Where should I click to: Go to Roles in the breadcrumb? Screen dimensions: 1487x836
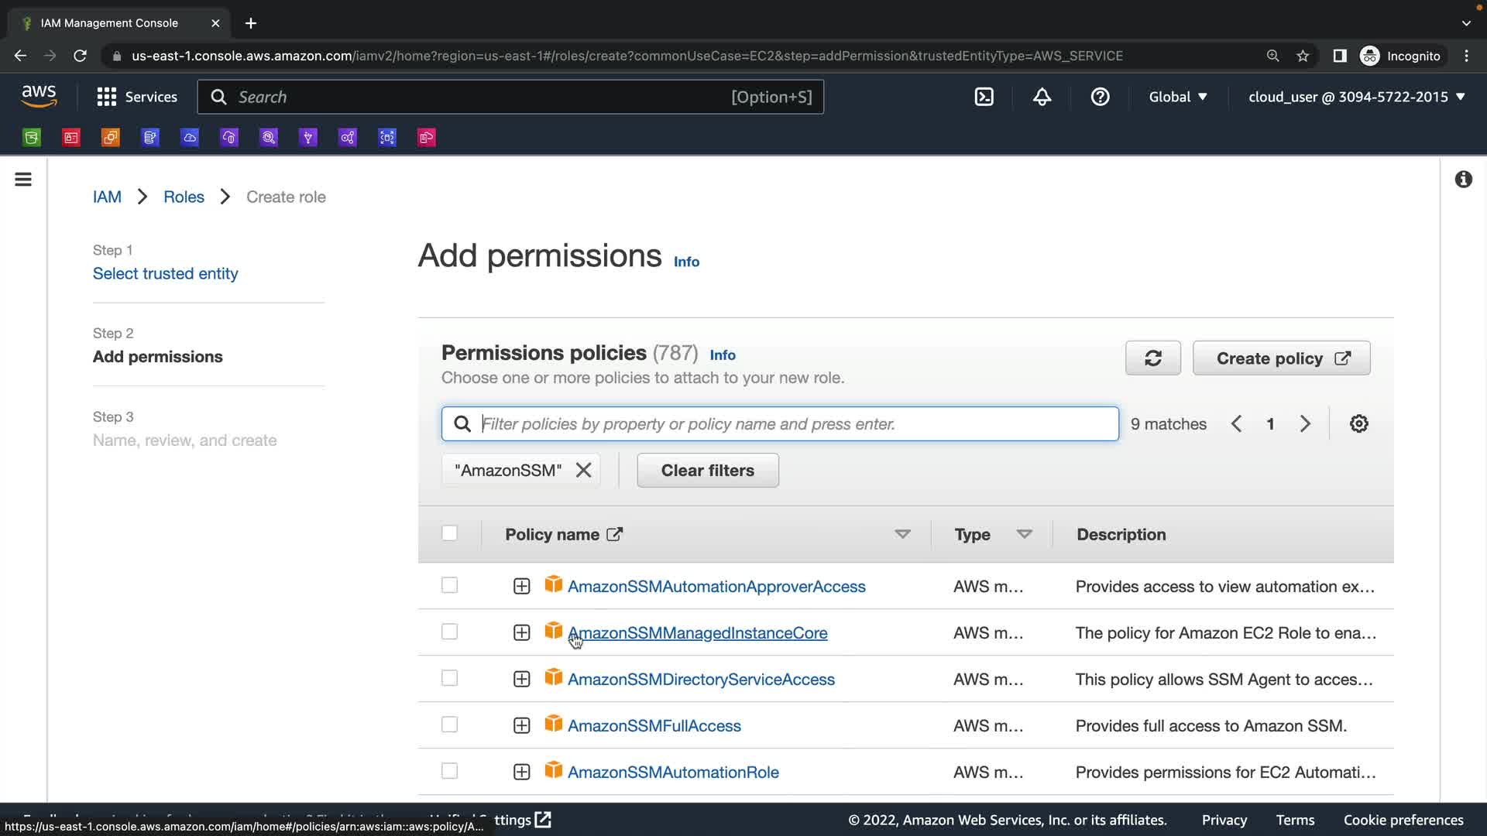coord(184,197)
